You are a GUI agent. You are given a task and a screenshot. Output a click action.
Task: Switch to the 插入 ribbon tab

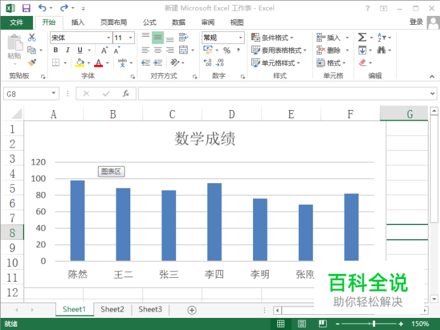click(x=78, y=22)
